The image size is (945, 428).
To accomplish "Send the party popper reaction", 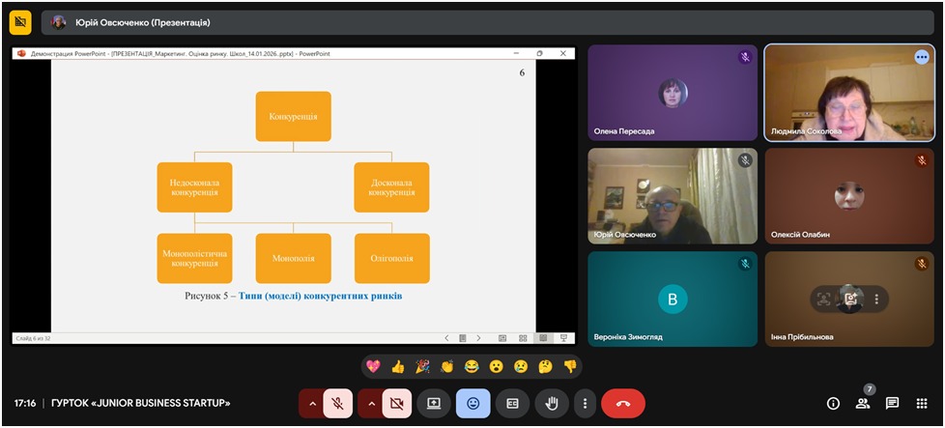I will tap(422, 366).
